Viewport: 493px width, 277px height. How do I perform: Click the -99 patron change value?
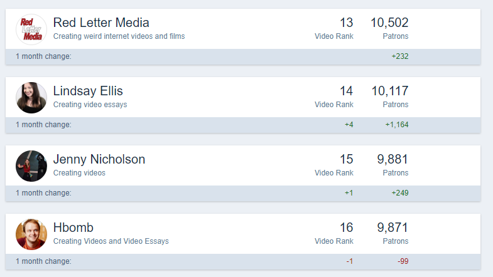[403, 261]
